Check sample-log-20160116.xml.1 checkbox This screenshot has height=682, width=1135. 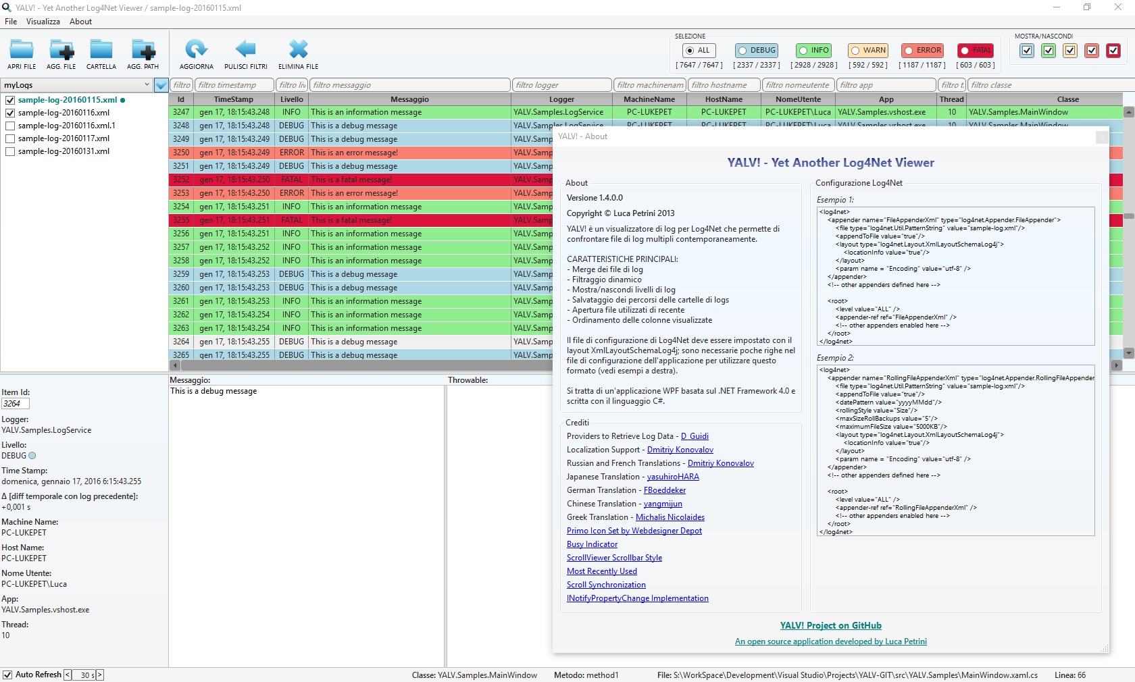pos(10,126)
